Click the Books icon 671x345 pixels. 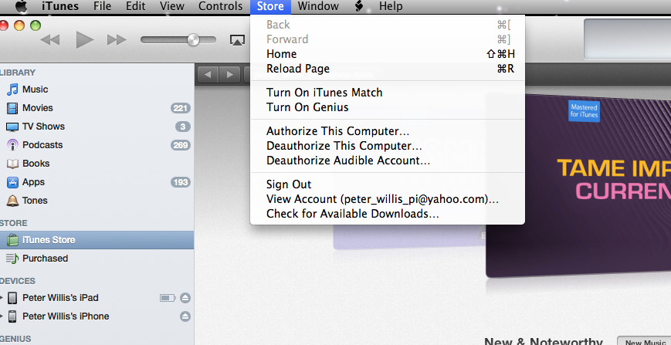[12, 164]
